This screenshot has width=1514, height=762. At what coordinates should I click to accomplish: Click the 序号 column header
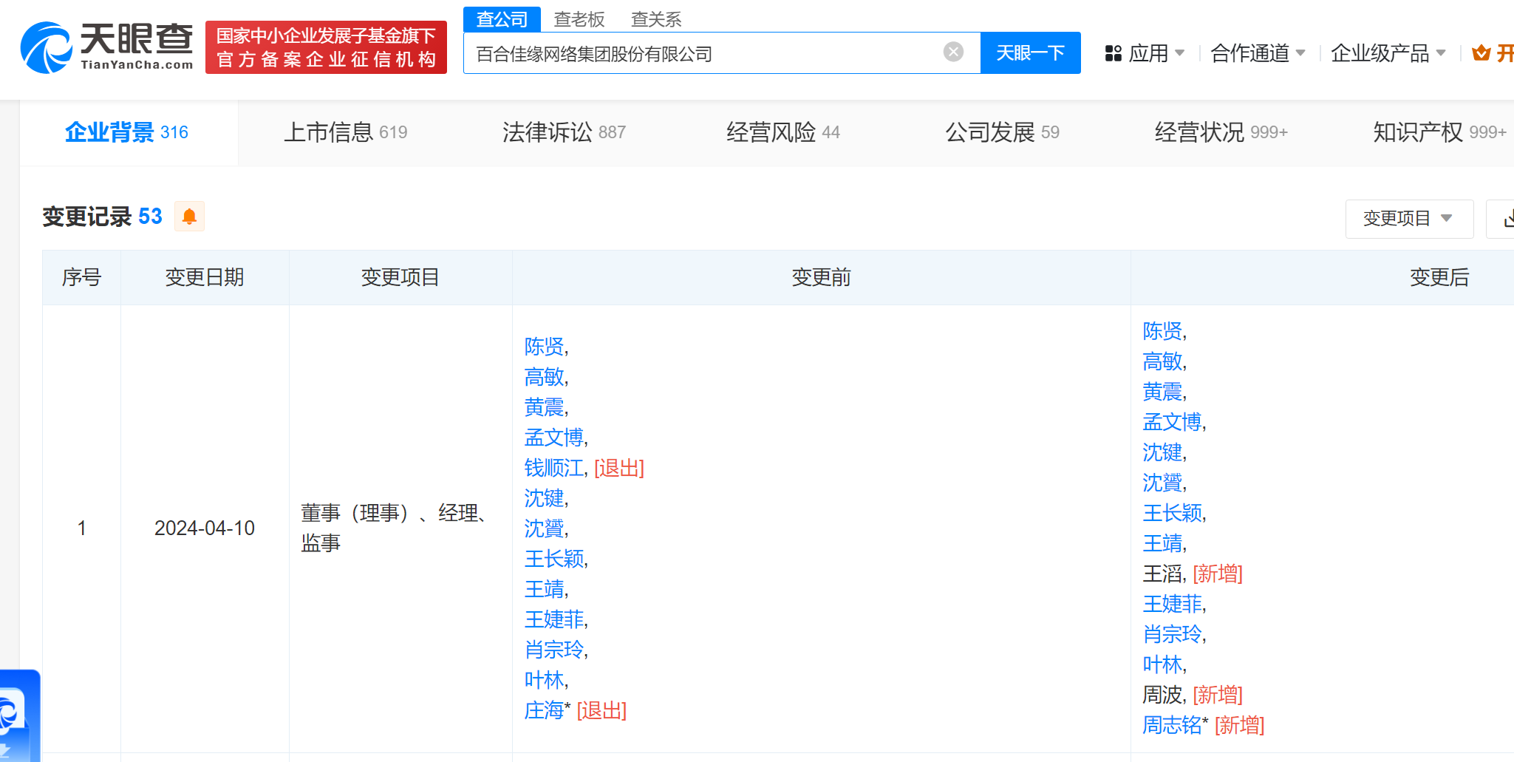tap(81, 277)
